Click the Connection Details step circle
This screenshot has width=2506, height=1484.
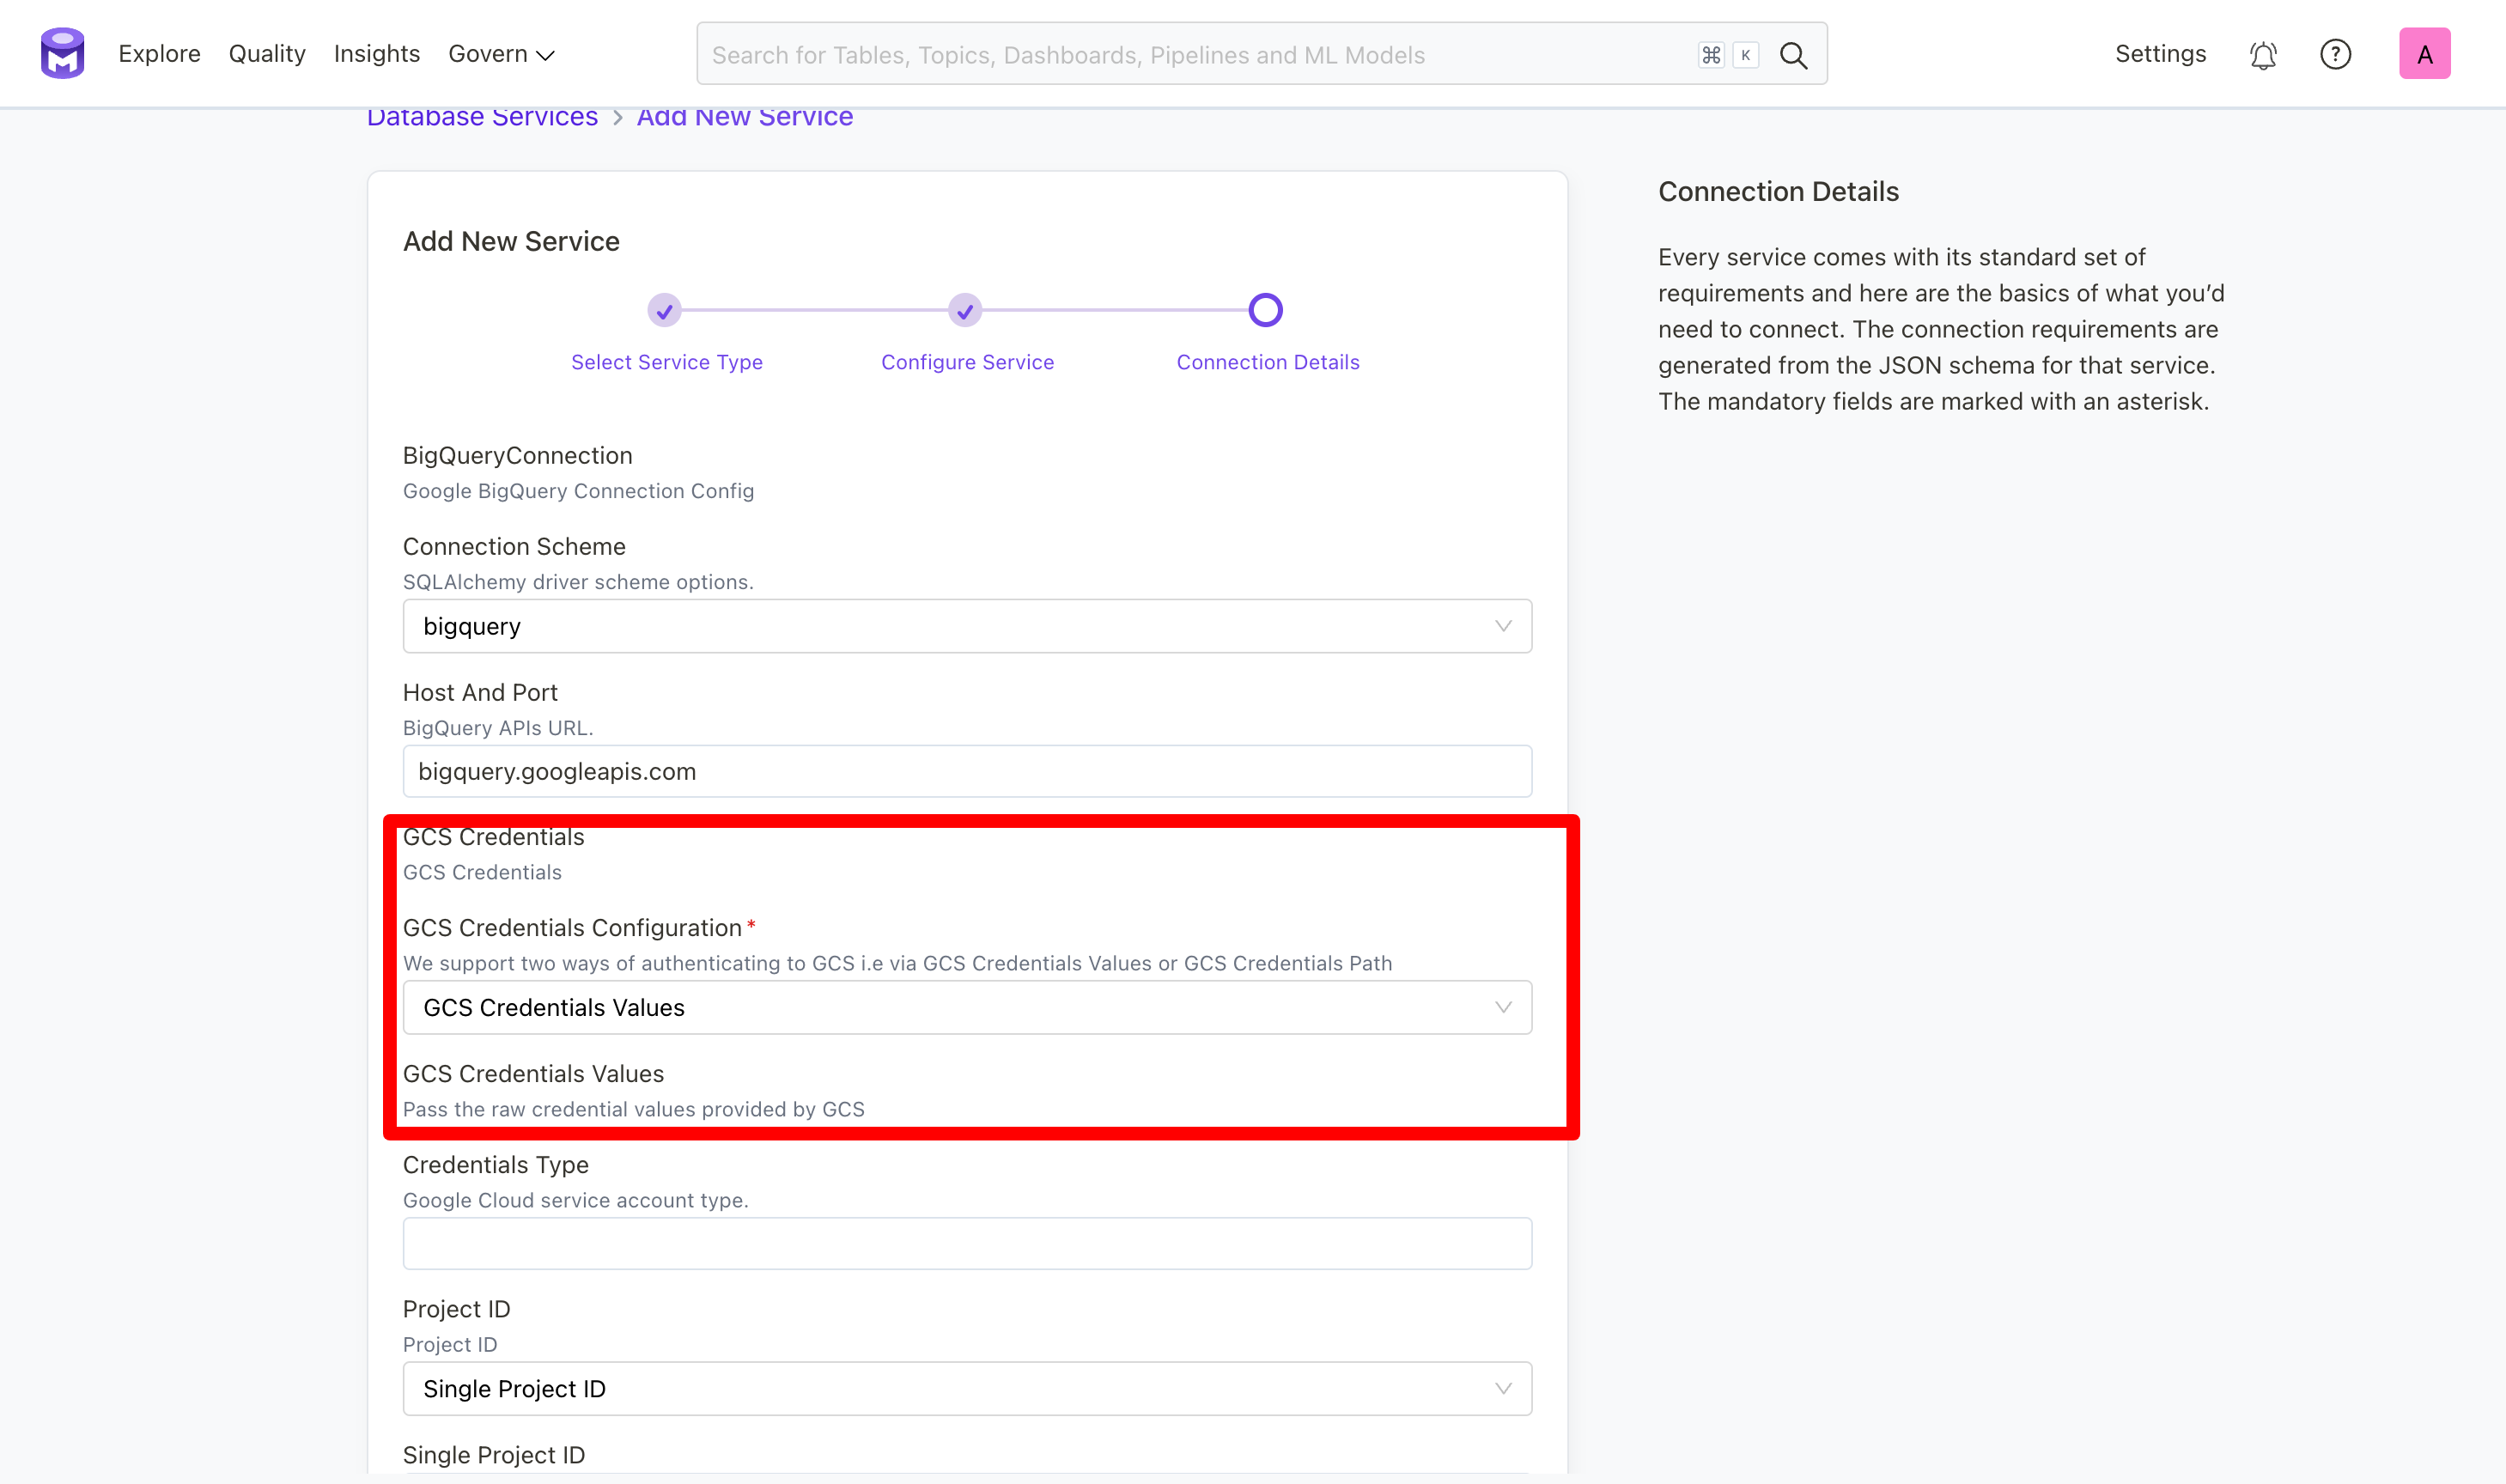(1265, 309)
